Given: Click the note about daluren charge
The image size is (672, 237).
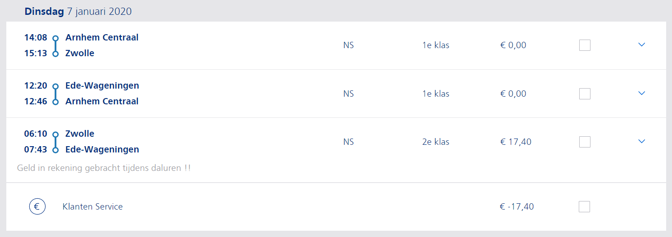Looking at the screenshot, I should tap(104, 168).
